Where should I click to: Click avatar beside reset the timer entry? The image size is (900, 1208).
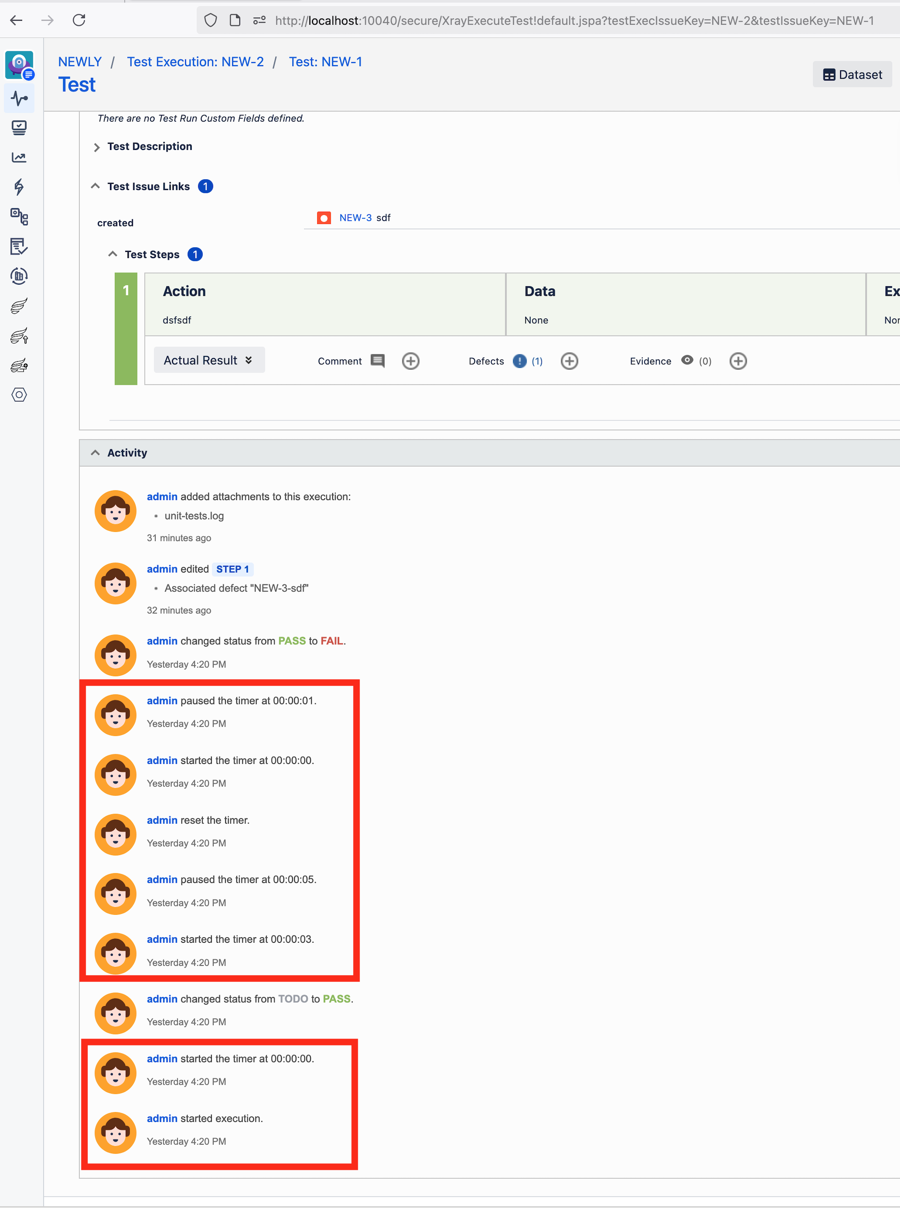115,834
